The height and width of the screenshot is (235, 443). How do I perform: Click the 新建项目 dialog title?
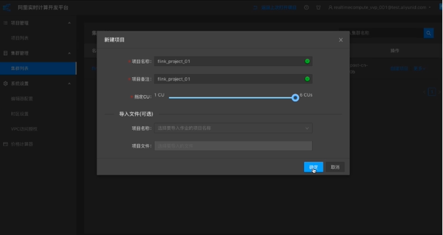click(114, 40)
